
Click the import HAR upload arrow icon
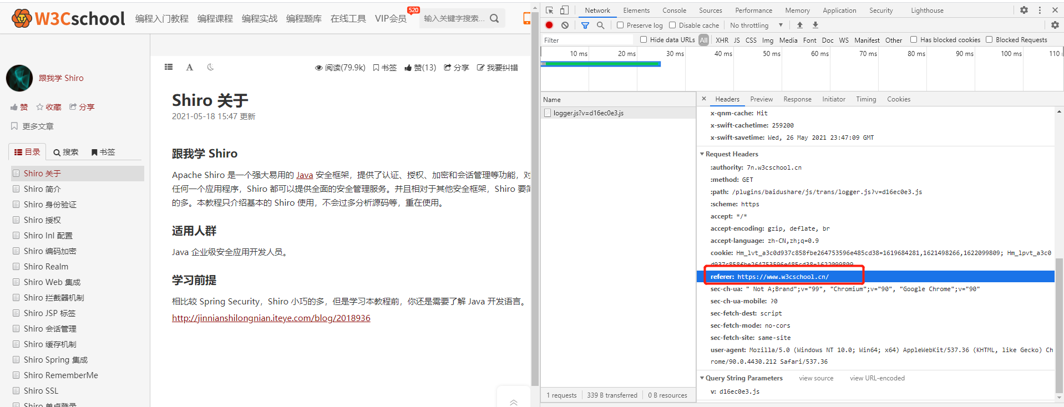(x=800, y=25)
